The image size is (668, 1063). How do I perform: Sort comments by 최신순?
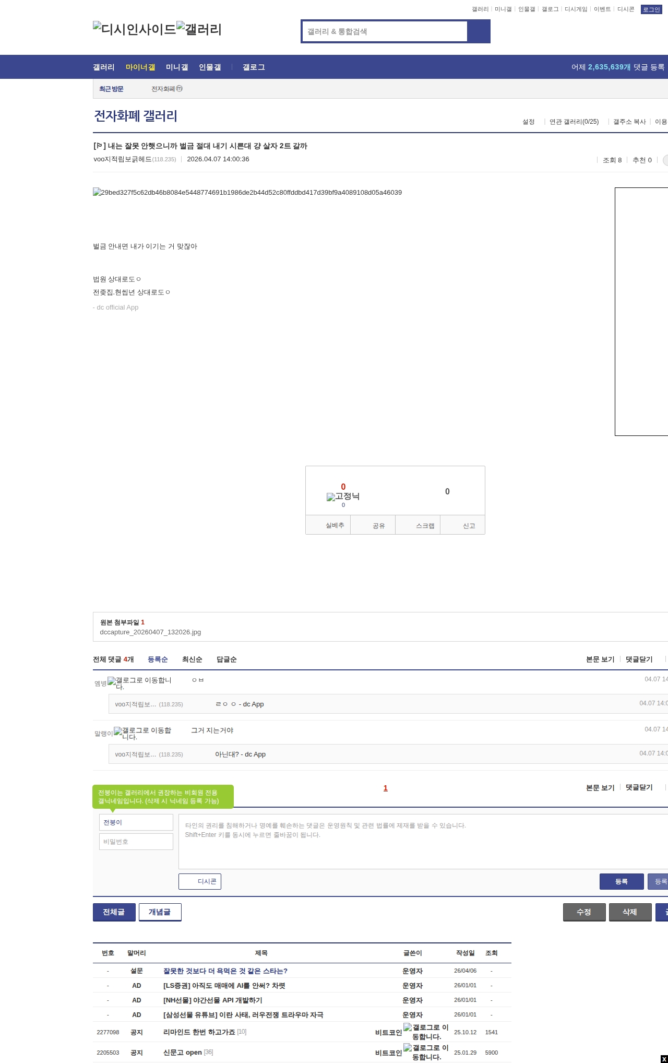click(192, 659)
